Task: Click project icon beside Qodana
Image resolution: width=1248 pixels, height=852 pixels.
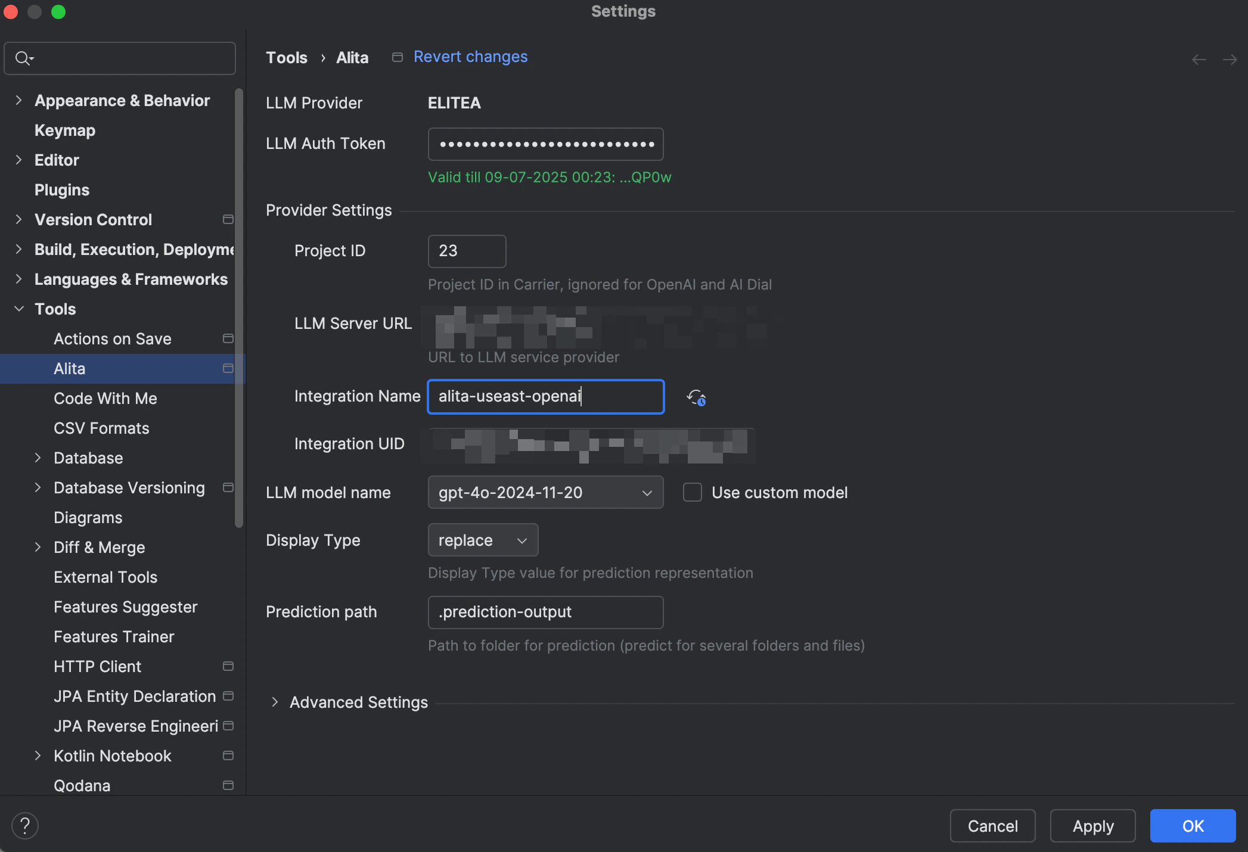Action: coord(228,785)
